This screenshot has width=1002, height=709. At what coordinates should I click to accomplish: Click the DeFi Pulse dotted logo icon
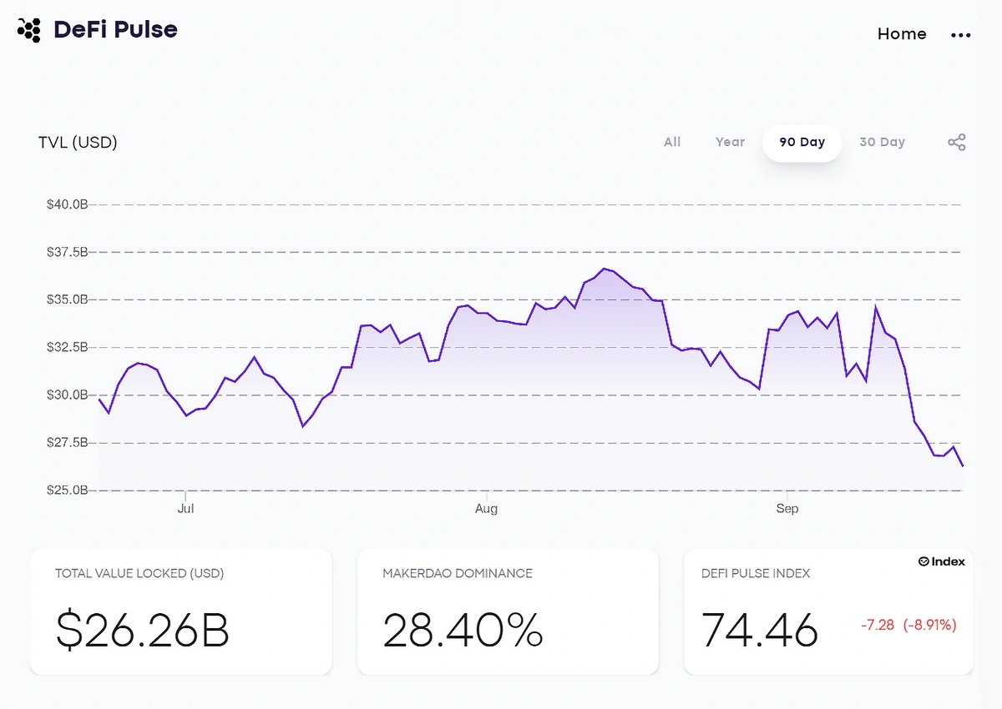(29, 30)
